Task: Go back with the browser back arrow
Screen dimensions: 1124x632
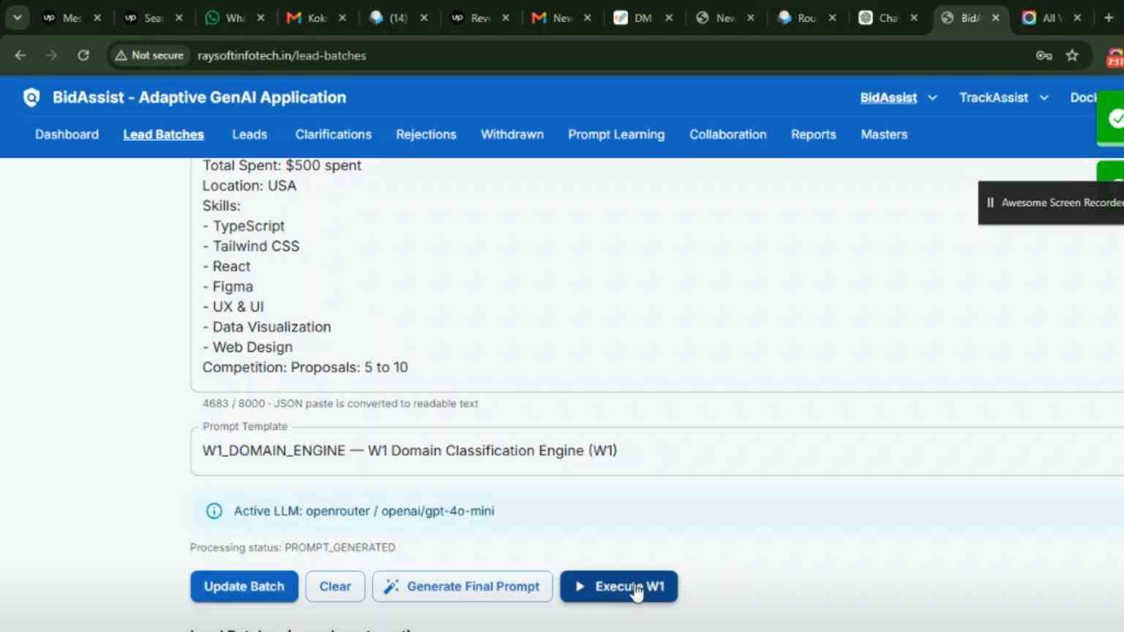Action: pos(20,56)
